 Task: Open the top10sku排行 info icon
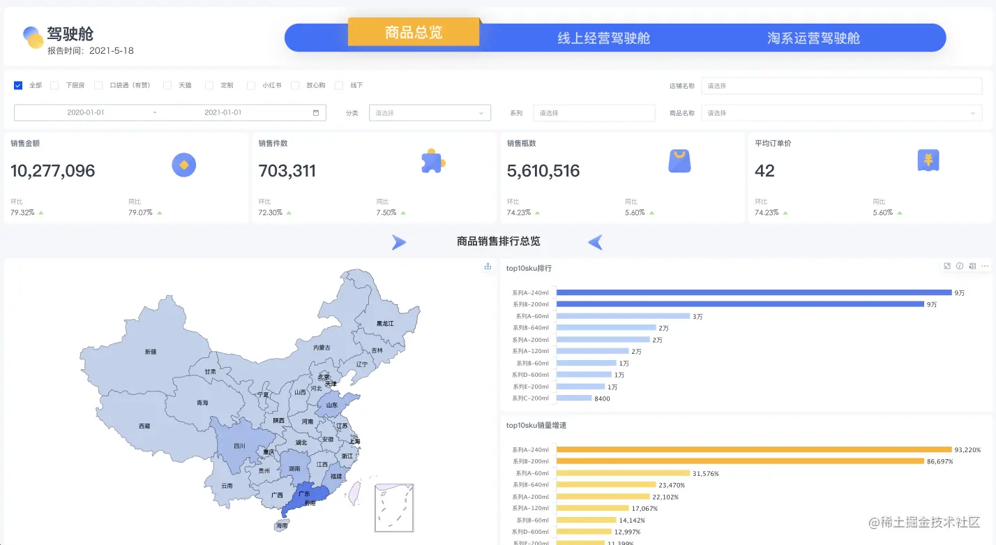click(x=960, y=266)
